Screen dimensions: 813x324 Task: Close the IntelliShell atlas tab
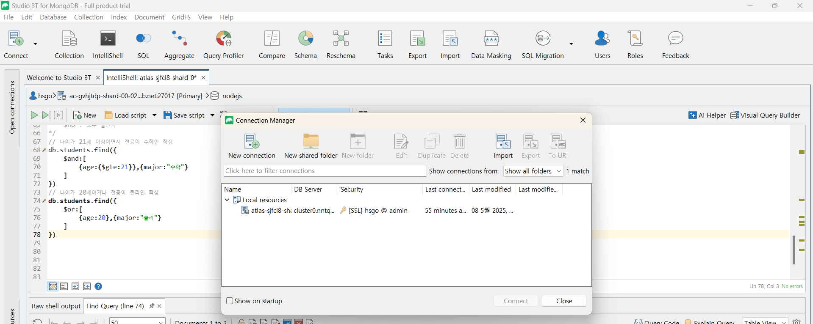(203, 77)
